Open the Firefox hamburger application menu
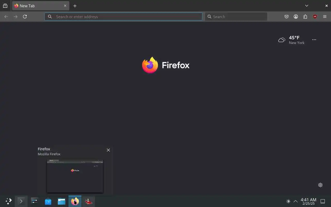This screenshot has height=207, width=331. [x=325, y=17]
